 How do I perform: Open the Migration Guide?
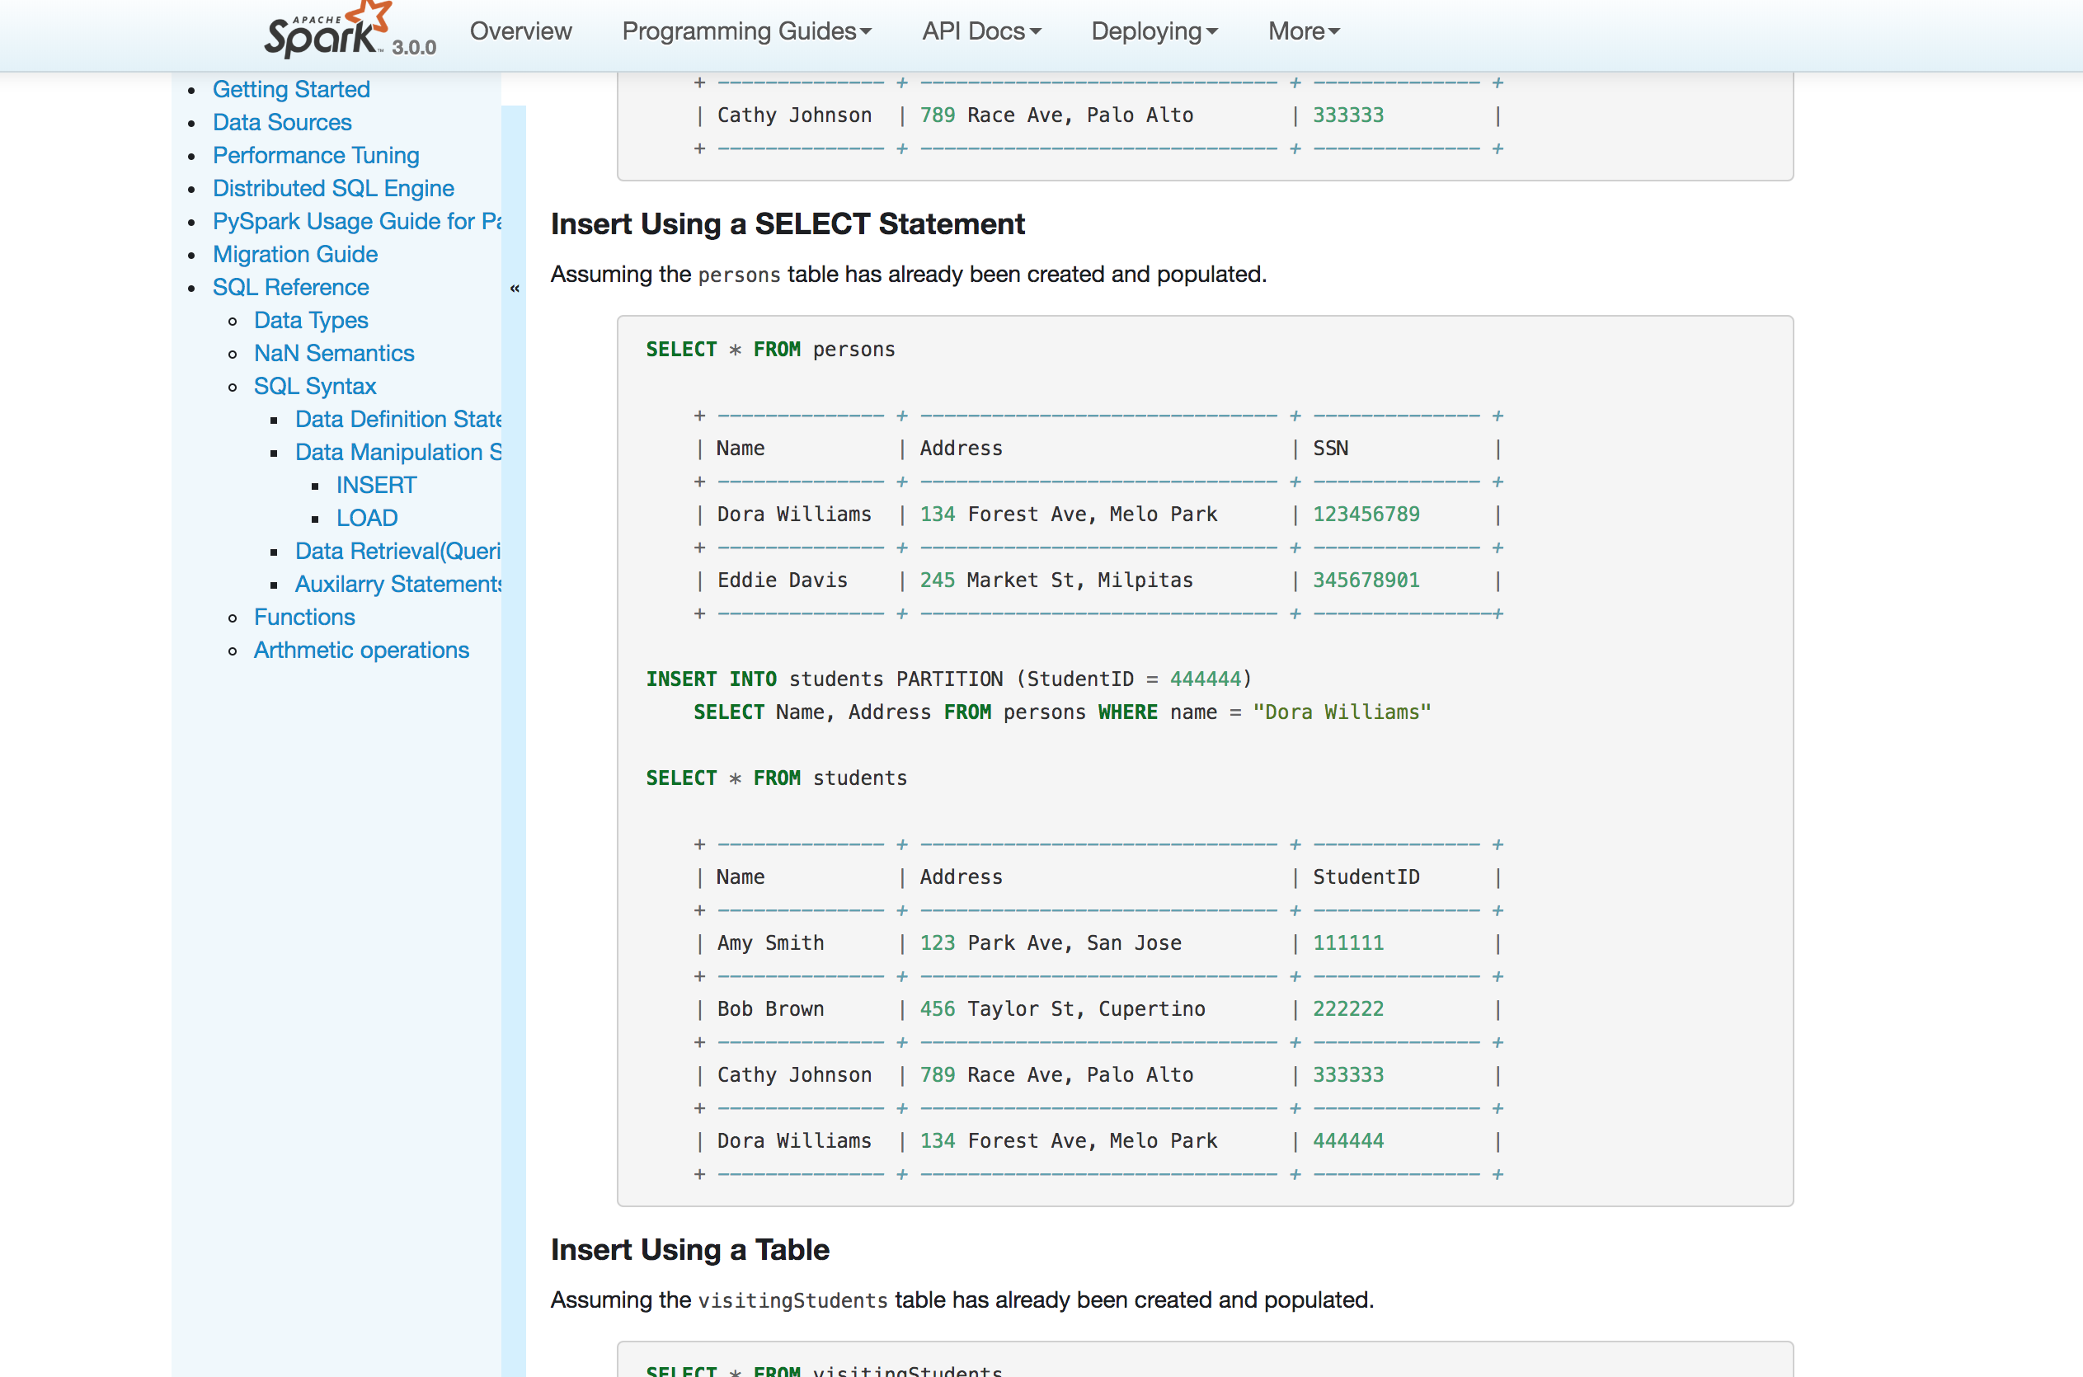[x=295, y=254]
